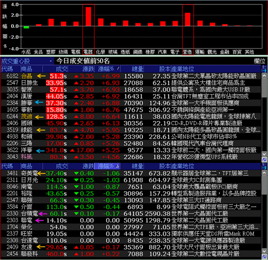Click scroll-down arrow of upper table scrollbar
Screen dimensions: 268x260
coord(264,154)
